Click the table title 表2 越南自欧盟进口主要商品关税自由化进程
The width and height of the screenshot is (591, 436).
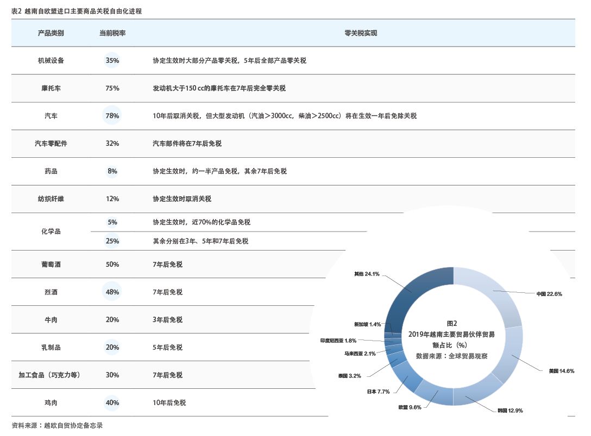pyautogui.click(x=77, y=11)
